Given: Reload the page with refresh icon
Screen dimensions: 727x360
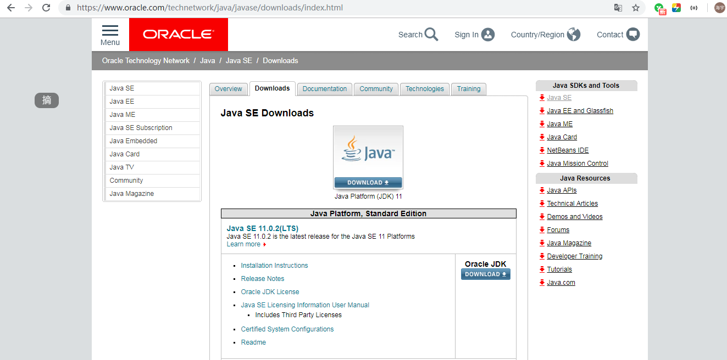Looking at the screenshot, I should [47, 8].
